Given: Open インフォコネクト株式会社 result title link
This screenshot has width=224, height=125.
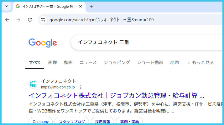Looking at the screenshot, I should click(117, 95).
